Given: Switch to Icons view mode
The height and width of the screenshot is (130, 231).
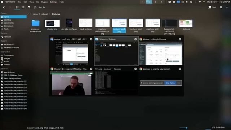Looking at the screenshot, I should [17, 7].
